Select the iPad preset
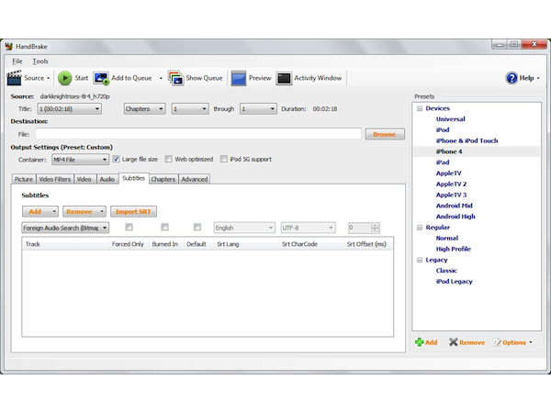The width and height of the screenshot is (551, 413). (x=443, y=162)
